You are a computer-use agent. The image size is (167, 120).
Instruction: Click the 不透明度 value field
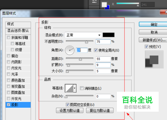pos(103,42)
